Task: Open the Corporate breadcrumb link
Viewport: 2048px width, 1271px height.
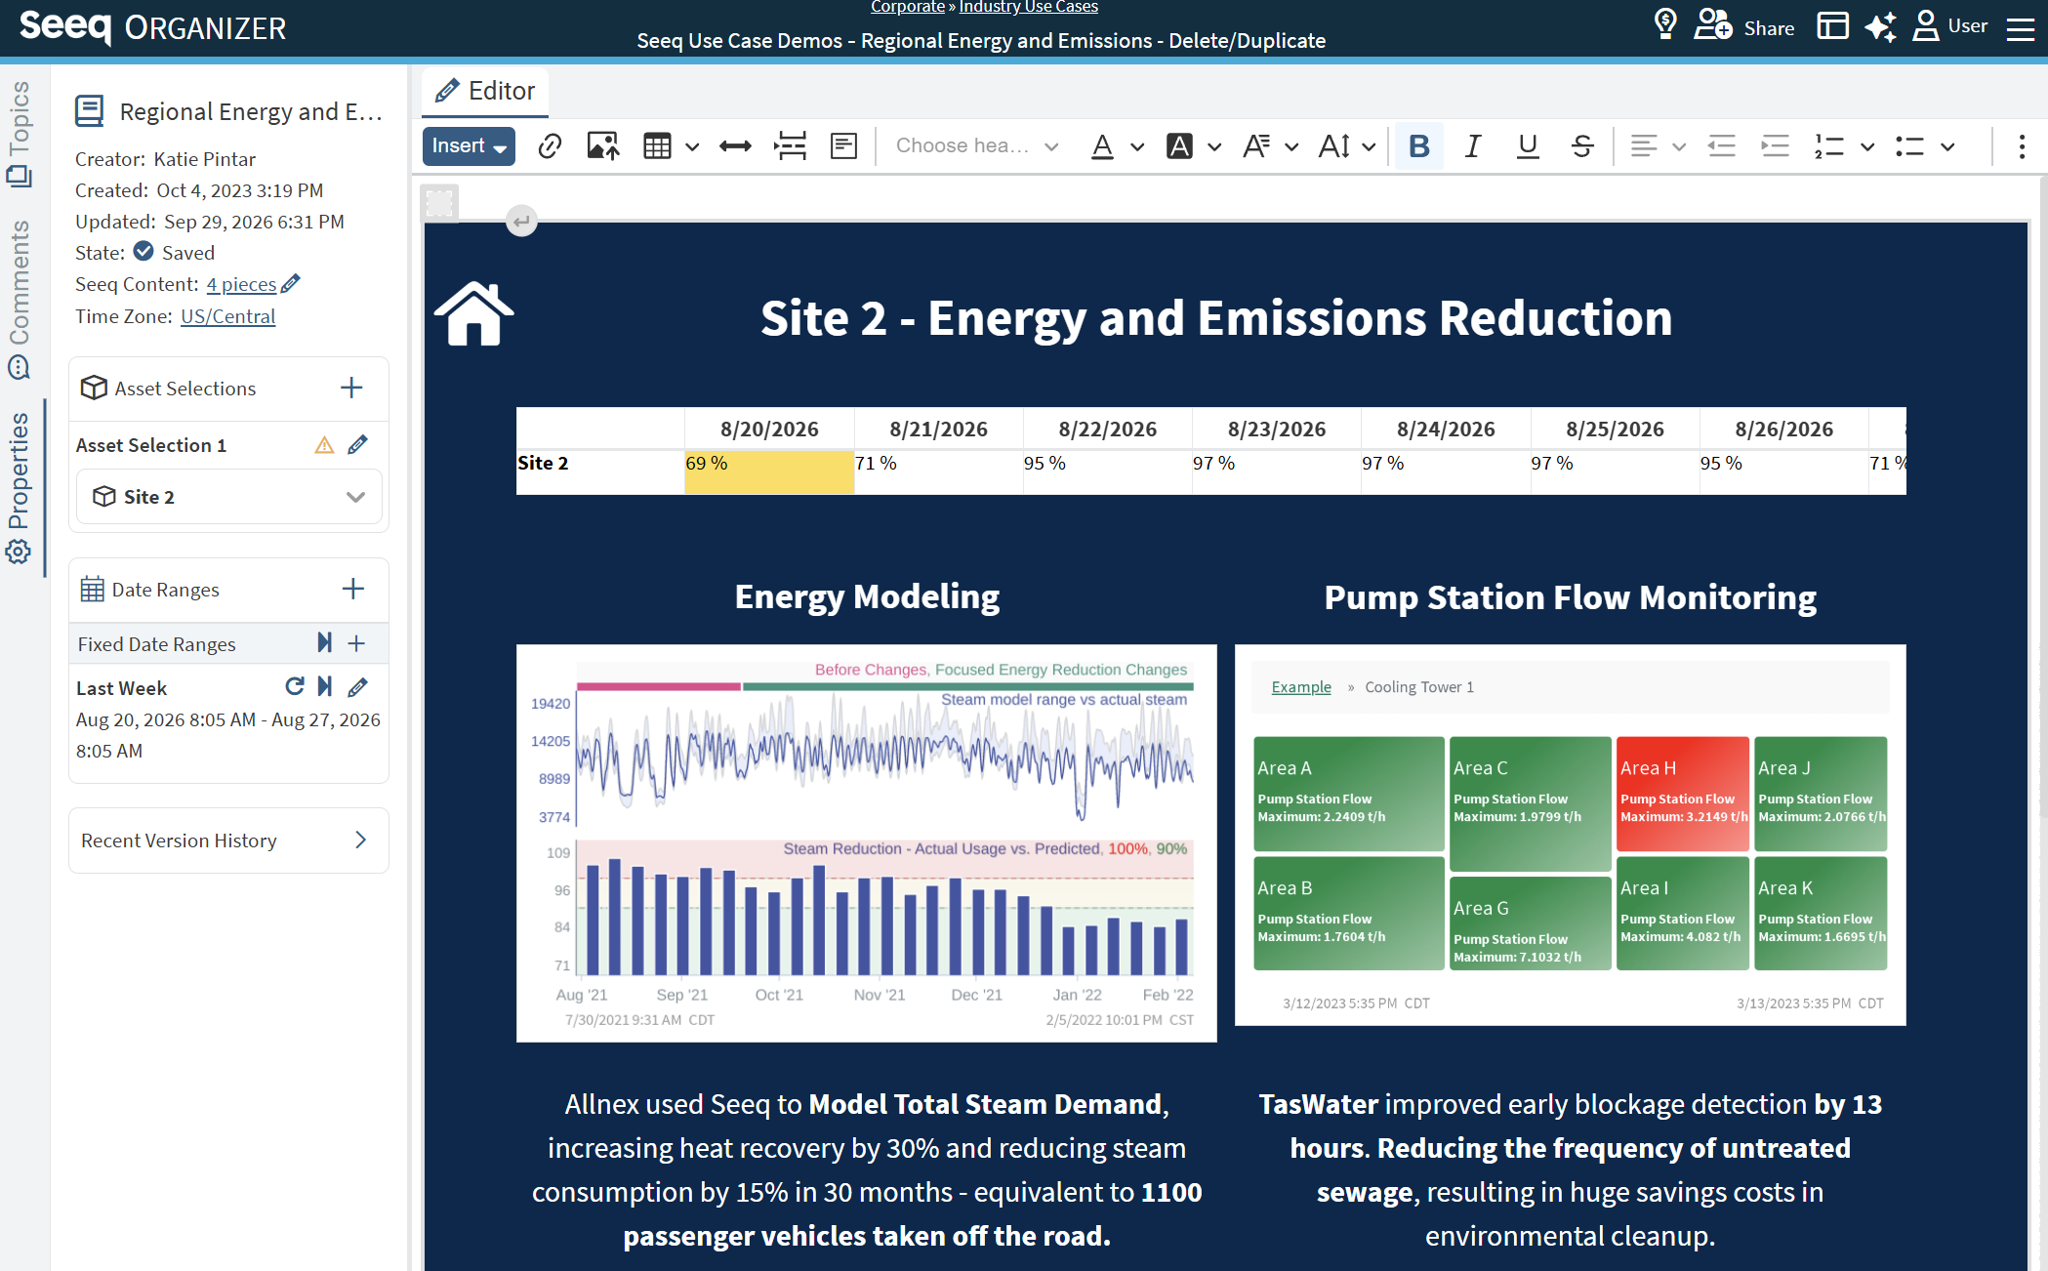Action: click(908, 7)
